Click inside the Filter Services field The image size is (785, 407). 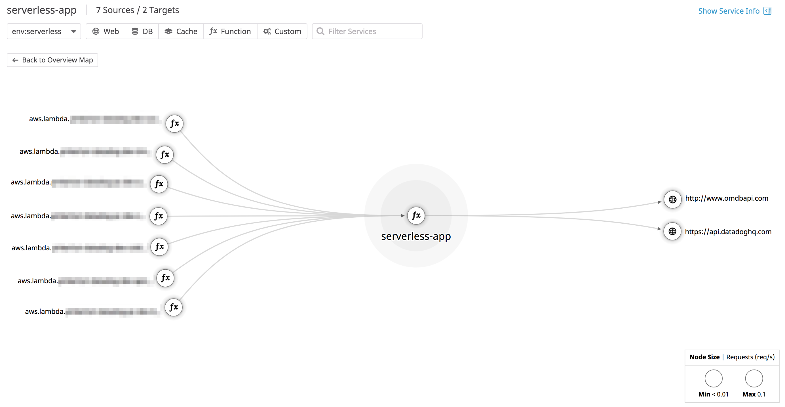(x=366, y=31)
